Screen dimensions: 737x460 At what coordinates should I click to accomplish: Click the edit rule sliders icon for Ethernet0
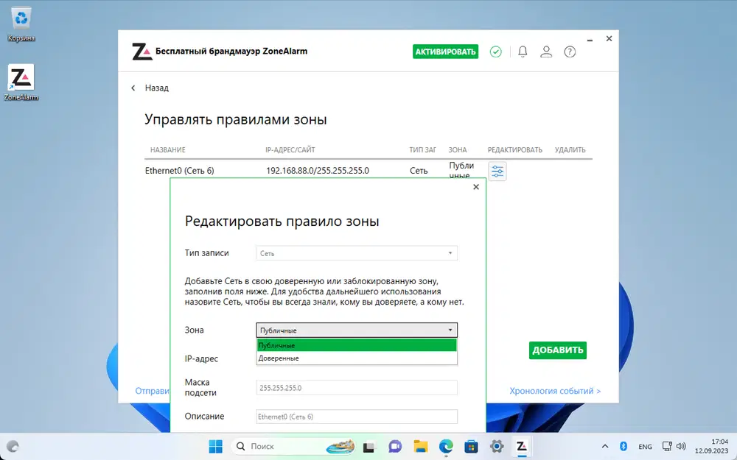click(x=497, y=171)
